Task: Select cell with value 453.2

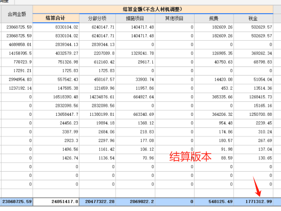Action: coord(214,88)
